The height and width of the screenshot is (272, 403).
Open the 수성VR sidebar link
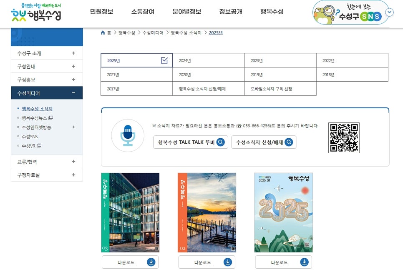pyautogui.click(x=28, y=146)
